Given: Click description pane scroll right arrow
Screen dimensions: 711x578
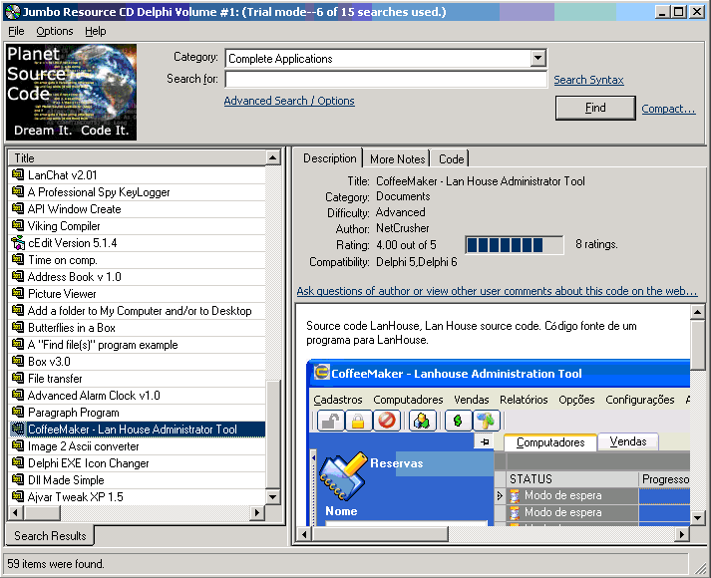Looking at the screenshot, I should click(681, 534).
